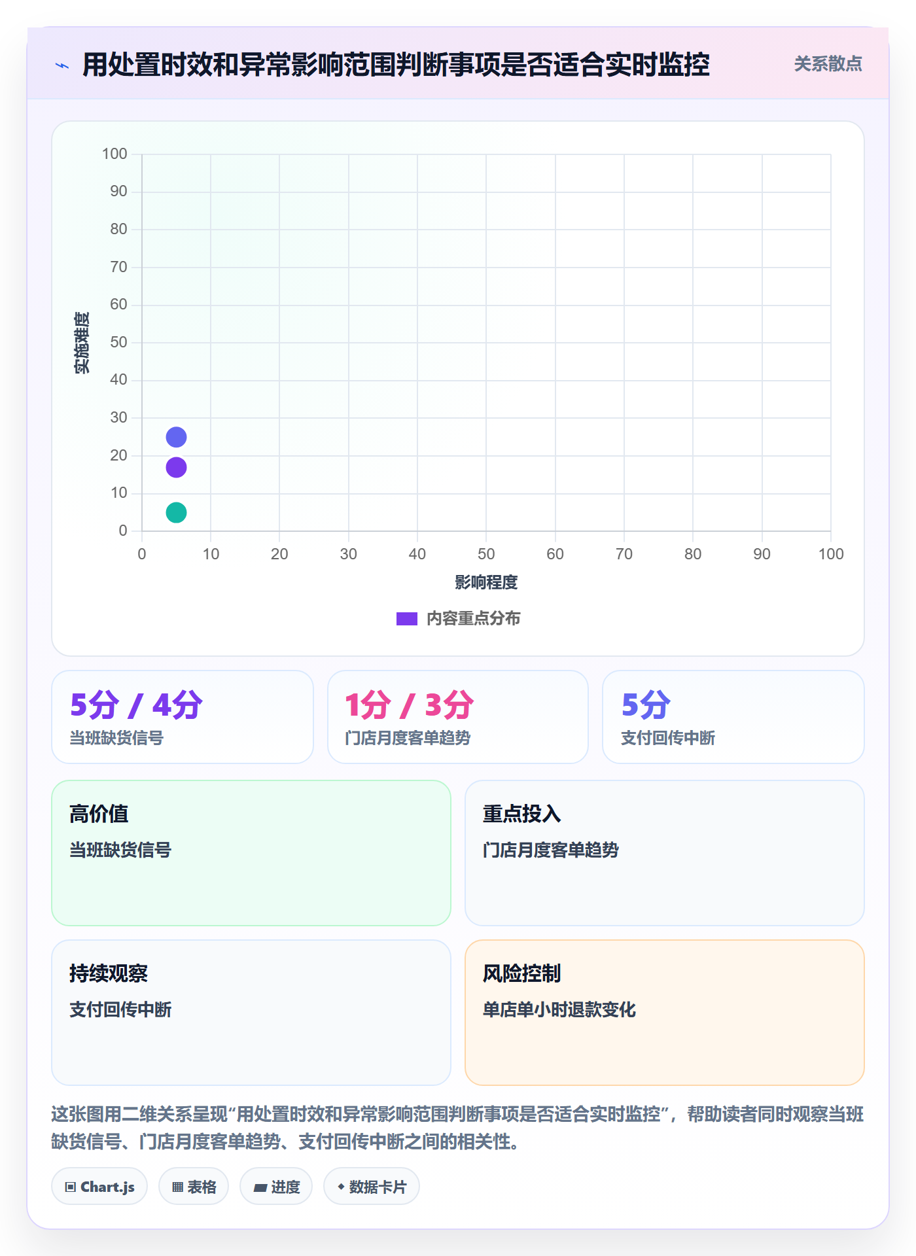The image size is (916, 1256).
Task: Click the 实施难度 y-axis title
Action: coord(82,343)
